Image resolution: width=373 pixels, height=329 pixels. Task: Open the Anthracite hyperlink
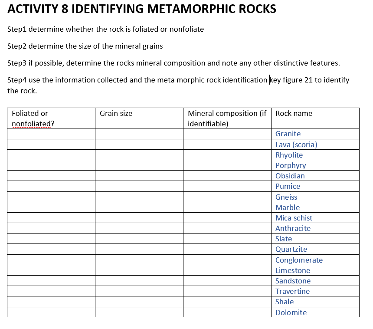click(x=292, y=228)
